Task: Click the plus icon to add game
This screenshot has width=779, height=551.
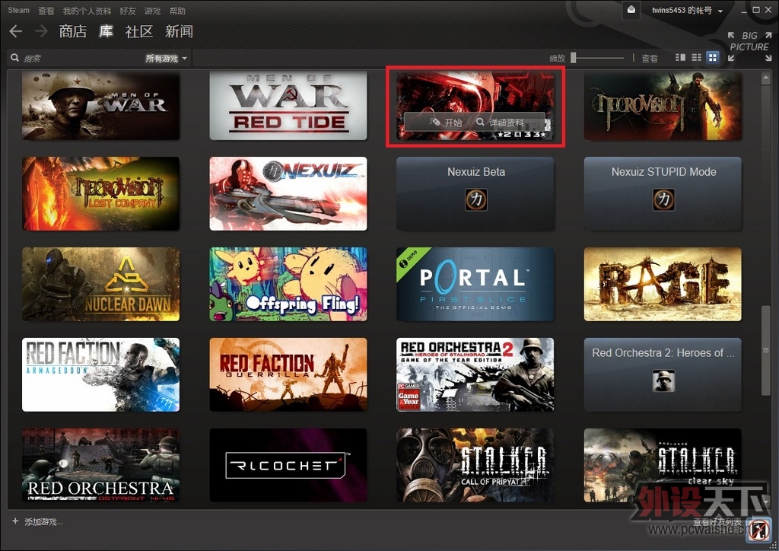Action: pos(15,521)
